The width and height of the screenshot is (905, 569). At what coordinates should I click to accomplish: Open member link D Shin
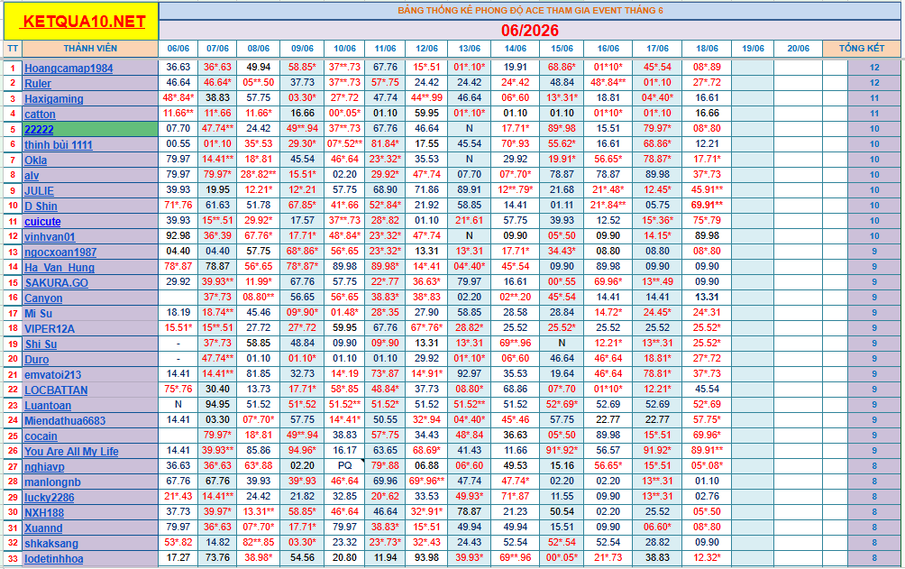point(41,206)
